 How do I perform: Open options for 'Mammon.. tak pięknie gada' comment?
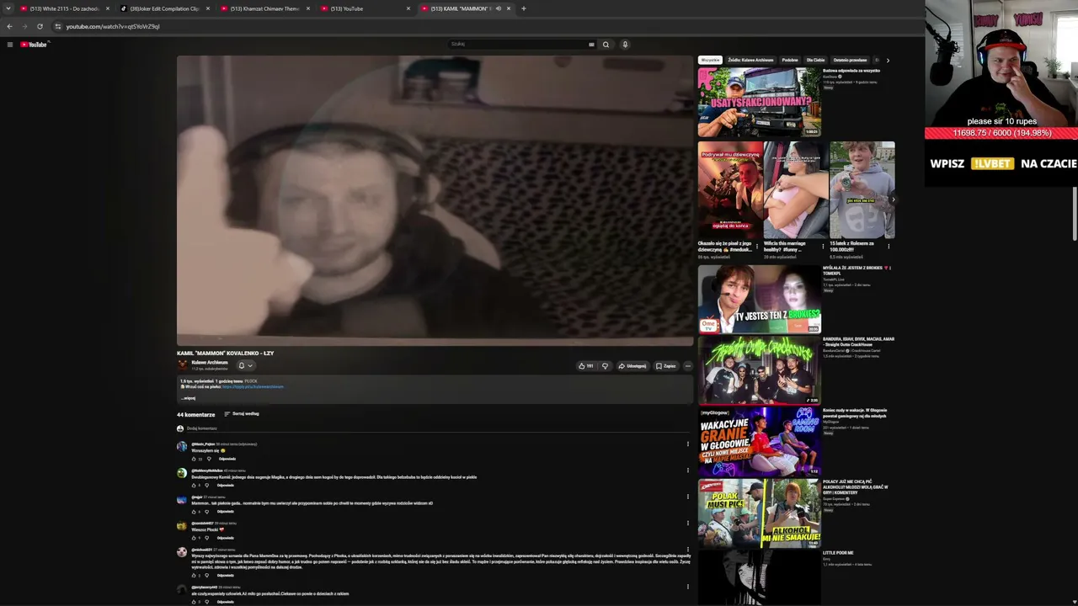687,497
